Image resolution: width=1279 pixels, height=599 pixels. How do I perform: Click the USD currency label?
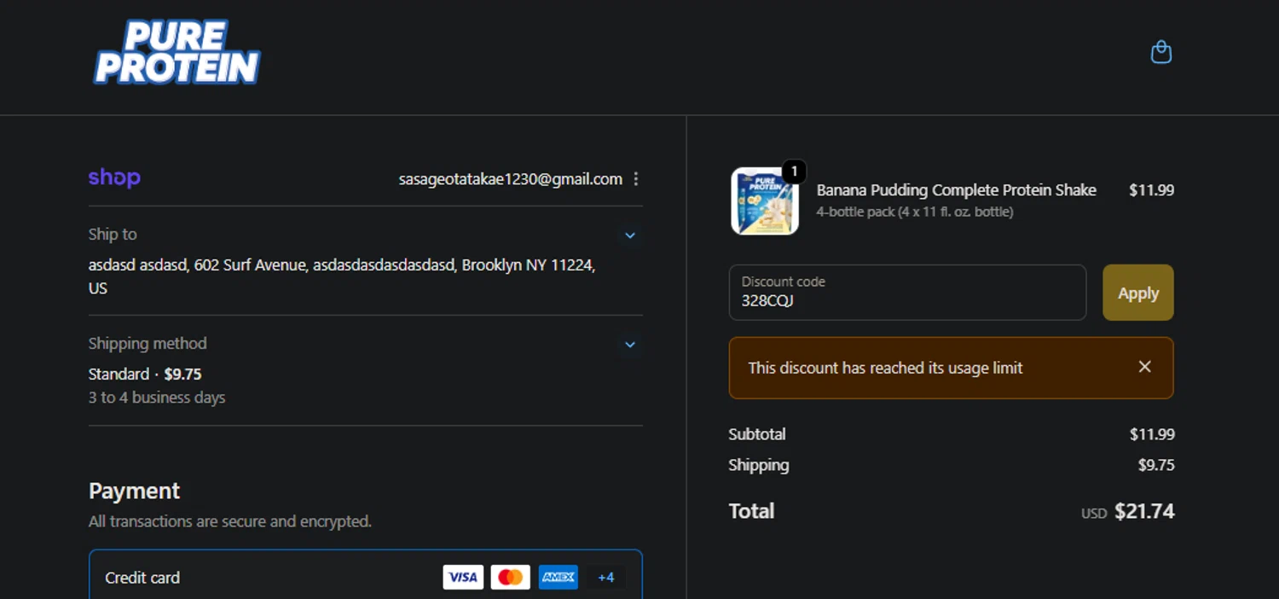(x=1094, y=514)
